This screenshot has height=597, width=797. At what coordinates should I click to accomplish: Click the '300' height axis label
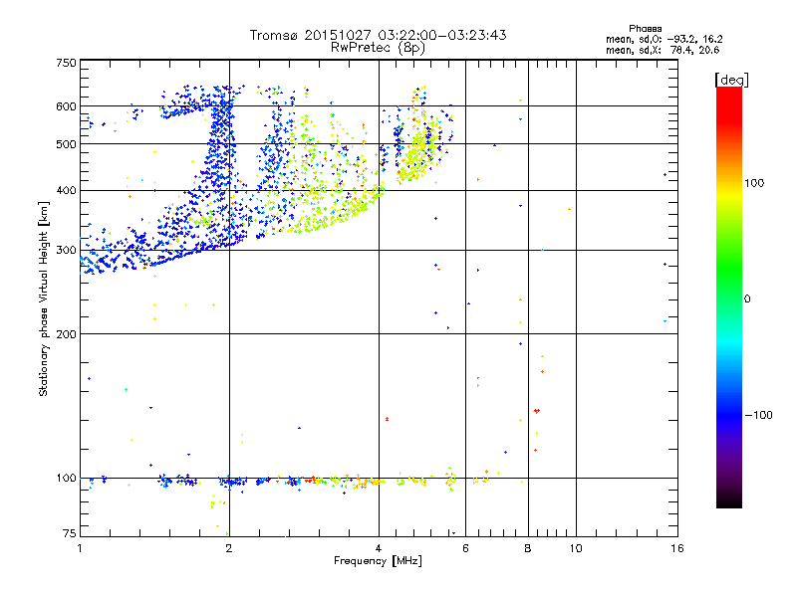(66, 251)
